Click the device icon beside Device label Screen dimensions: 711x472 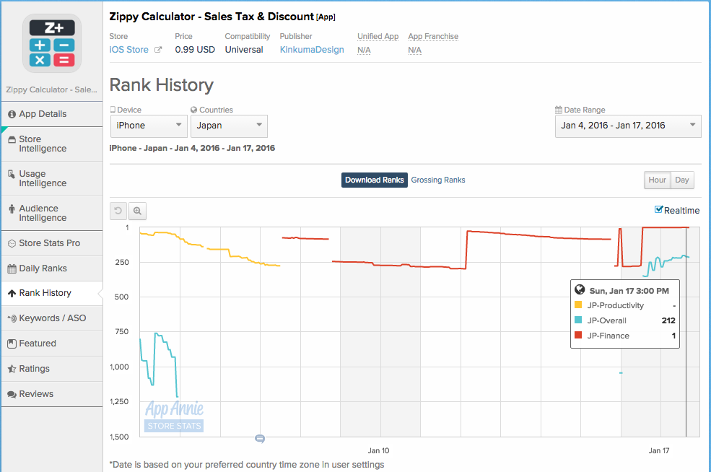tap(113, 110)
